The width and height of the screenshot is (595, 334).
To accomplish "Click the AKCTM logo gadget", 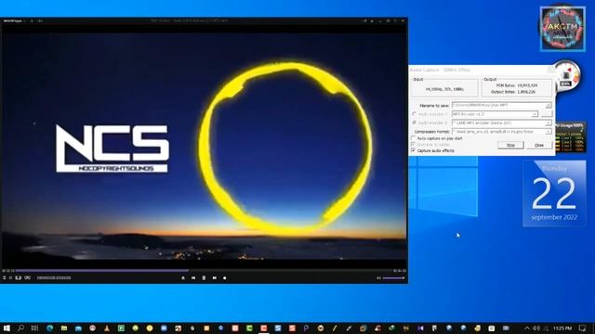I will tap(562, 28).
